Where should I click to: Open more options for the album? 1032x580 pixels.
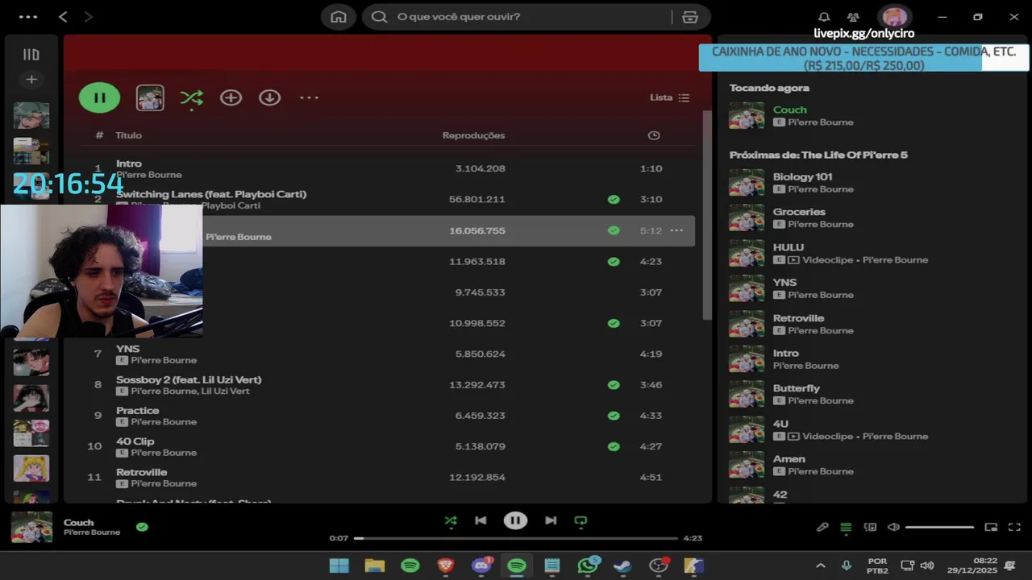pos(310,97)
